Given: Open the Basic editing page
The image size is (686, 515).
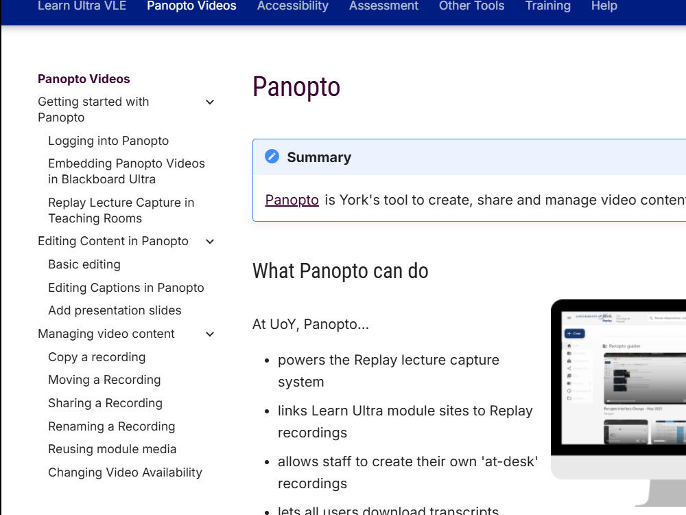Looking at the screenshot, I should pos(84,264).
